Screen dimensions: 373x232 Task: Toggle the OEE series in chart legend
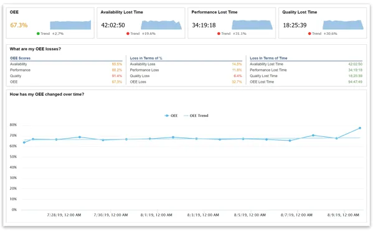tap(171, 116)
